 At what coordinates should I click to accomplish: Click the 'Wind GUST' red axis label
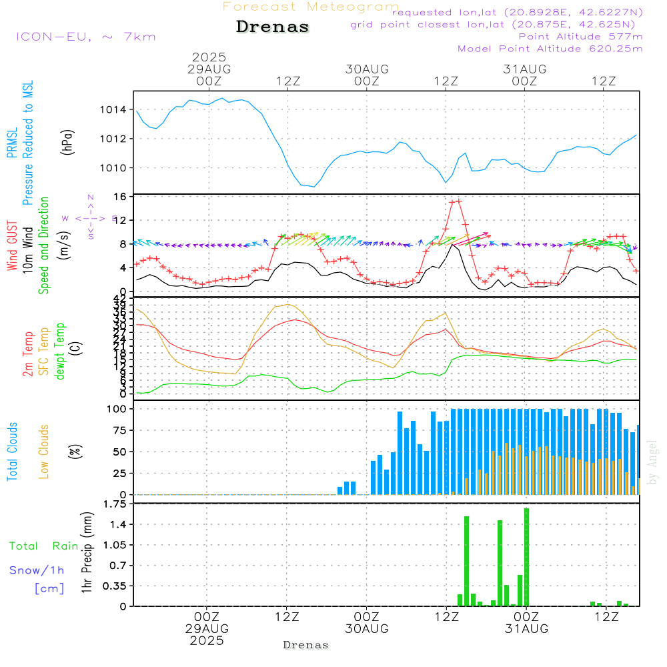click(x=12, y=245)
